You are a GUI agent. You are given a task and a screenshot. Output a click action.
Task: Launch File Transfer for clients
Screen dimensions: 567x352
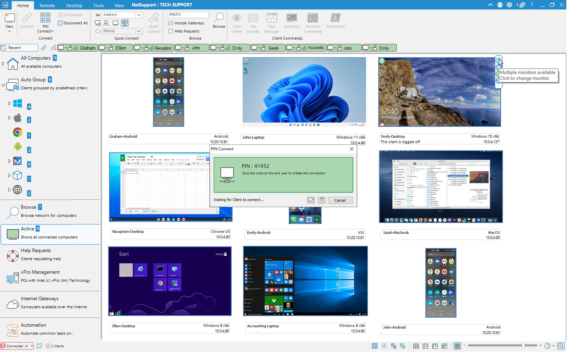point(253,23)
